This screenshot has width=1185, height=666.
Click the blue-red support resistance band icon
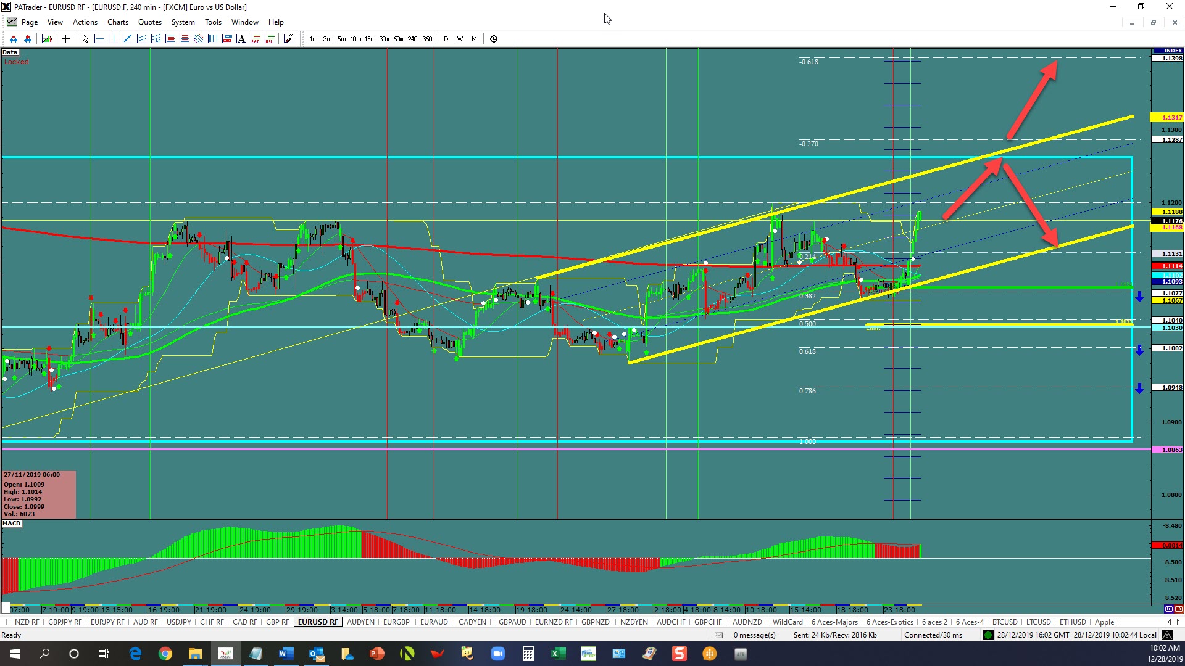coord(227,39)
